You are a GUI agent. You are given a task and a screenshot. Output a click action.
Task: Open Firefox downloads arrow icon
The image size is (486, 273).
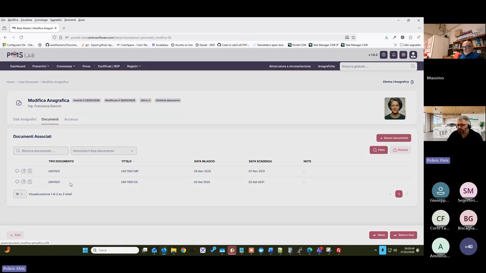[387, 38]
